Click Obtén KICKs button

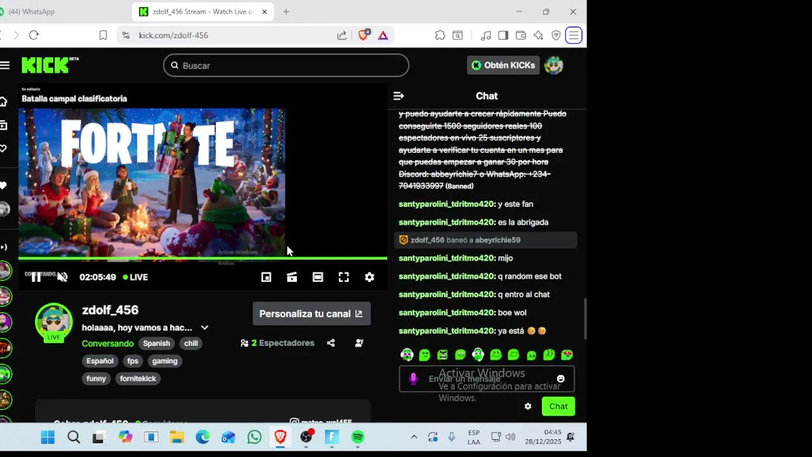point(503,65)
